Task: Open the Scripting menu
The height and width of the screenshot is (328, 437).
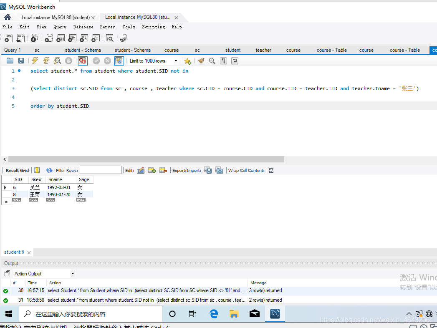Action: (154, 27)
